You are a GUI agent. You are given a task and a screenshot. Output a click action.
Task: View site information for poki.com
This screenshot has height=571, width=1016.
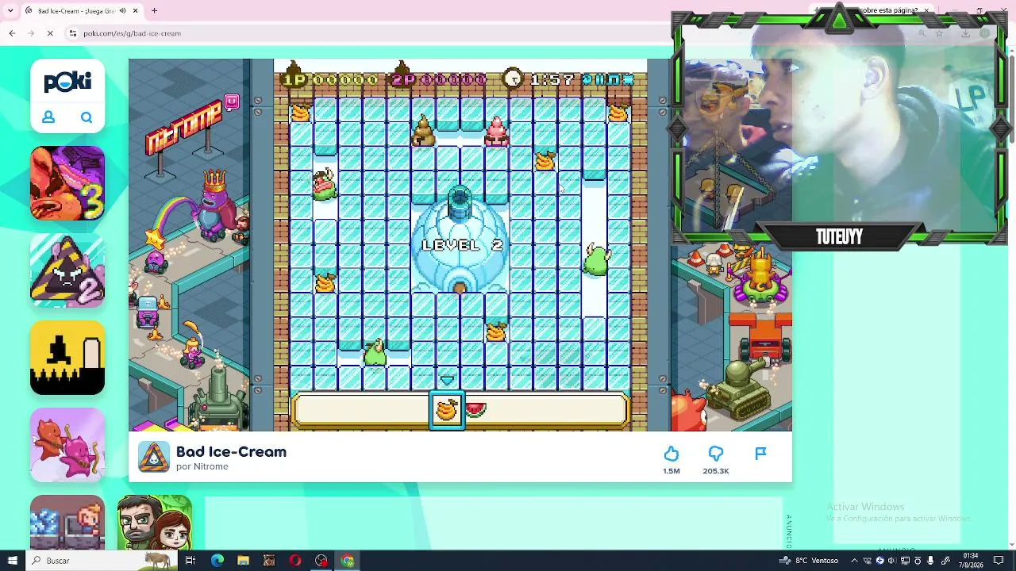[x=72, y=33]
